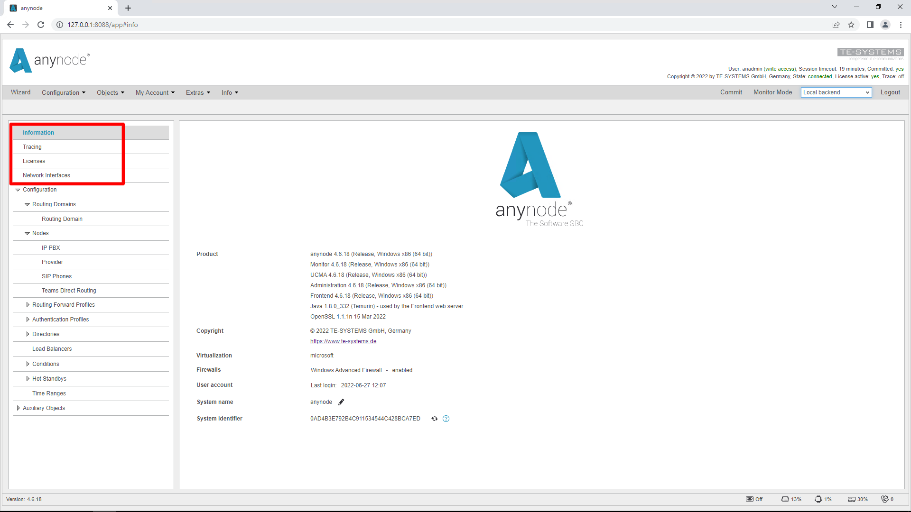911x512 pixels.
Task: Click the Commit button
Action: pos(731,92)
